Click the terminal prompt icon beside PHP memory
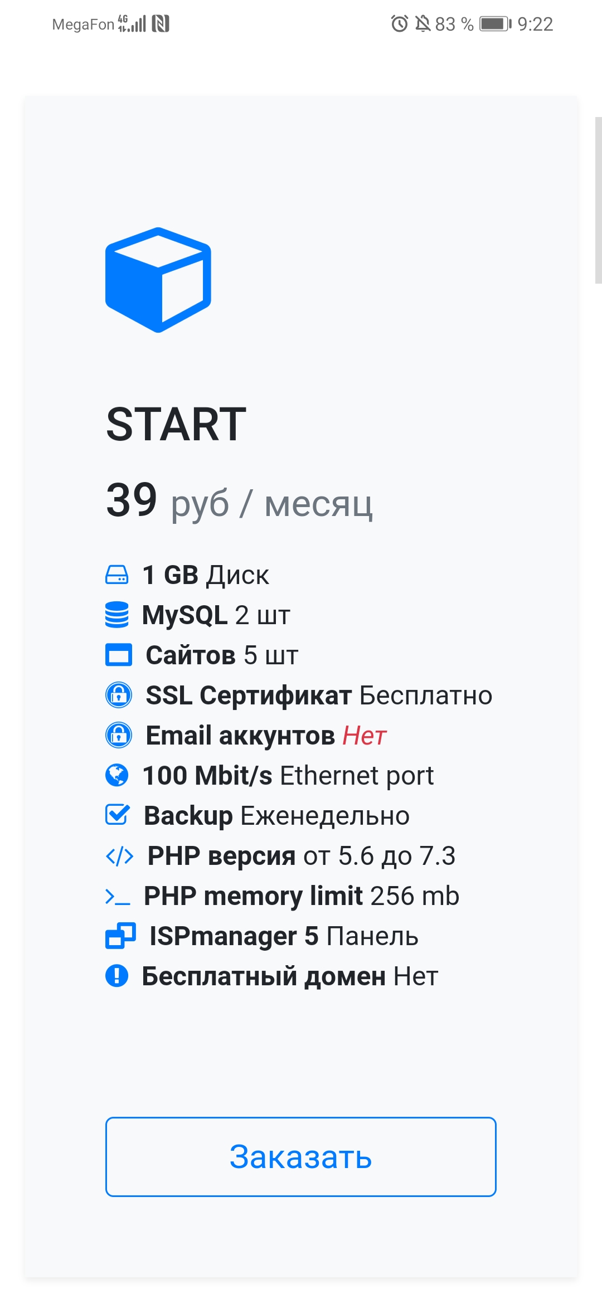This screenshot has width=602, height=1304. click(118, 897)
